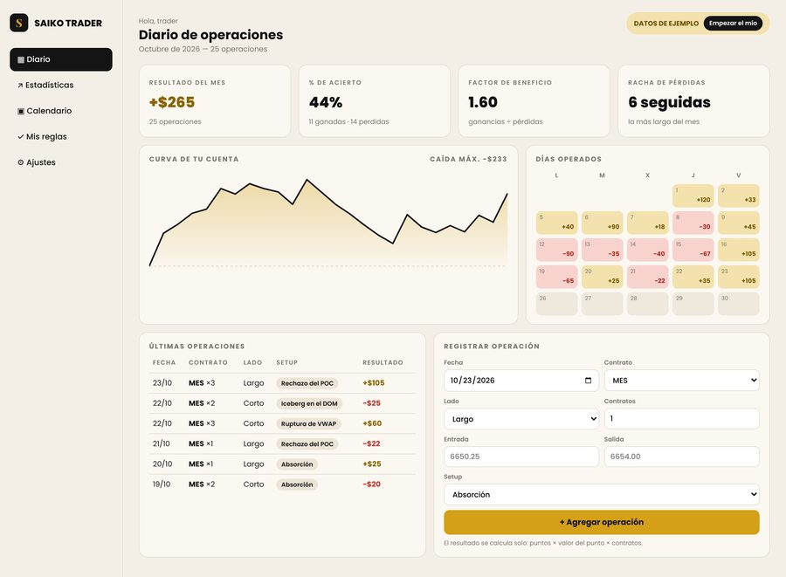Click the Racha de pérdidas card
This screenshot has width=786, height=577.
(x=693, y=100)
